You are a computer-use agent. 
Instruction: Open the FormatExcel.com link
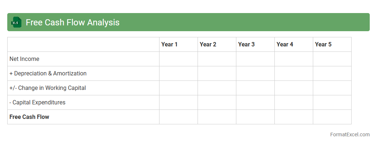pyautogui.click(x=349, y=134)
